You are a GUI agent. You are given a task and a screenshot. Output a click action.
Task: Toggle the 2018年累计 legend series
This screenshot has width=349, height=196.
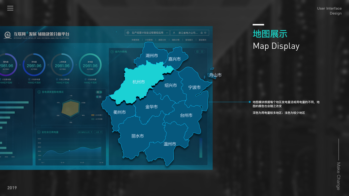coord(97,115)
